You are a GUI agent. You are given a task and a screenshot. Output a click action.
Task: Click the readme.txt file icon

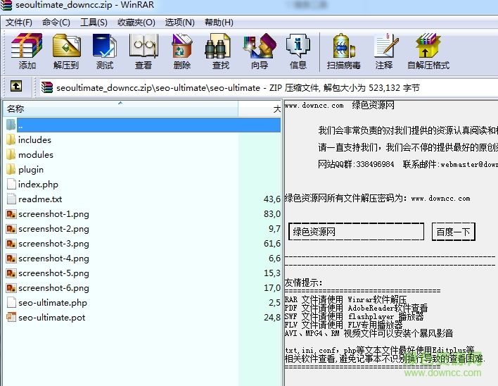11,199
